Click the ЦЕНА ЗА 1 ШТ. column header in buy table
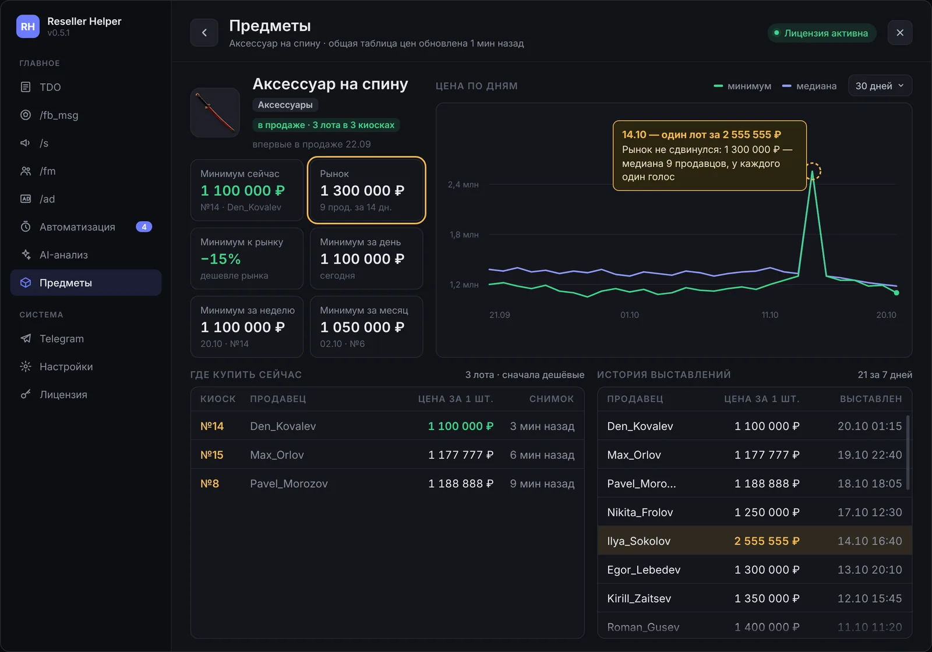The height and width of the screenshot is (652, 932). (x=456, y=399)
